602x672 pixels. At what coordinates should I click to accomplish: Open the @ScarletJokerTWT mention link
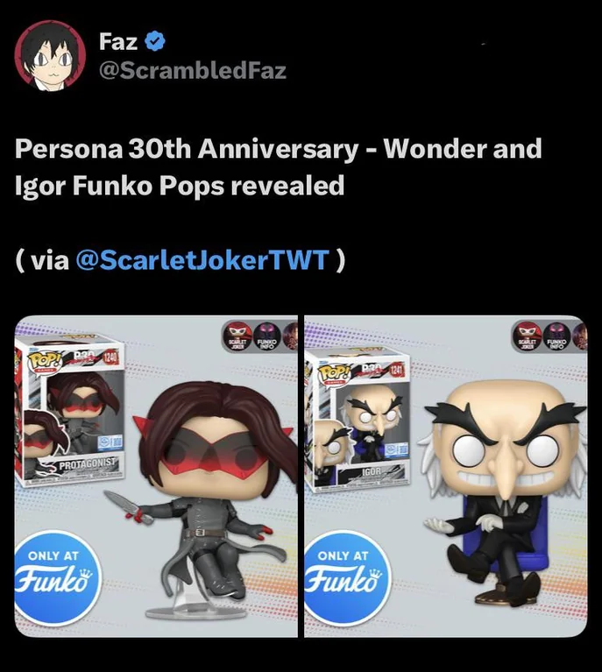pyautogui.click(x=202, y=259)
